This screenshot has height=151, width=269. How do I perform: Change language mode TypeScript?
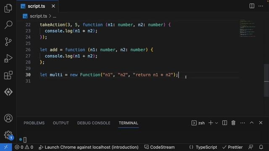[x=206, y=147]
